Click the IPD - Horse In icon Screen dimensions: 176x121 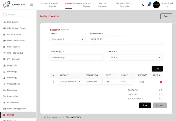(x=4, y=59)
